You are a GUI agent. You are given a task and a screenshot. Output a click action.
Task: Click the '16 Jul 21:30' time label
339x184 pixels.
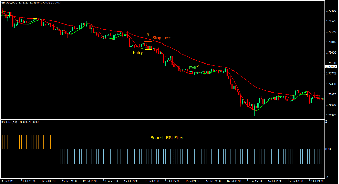coord(275,181)
